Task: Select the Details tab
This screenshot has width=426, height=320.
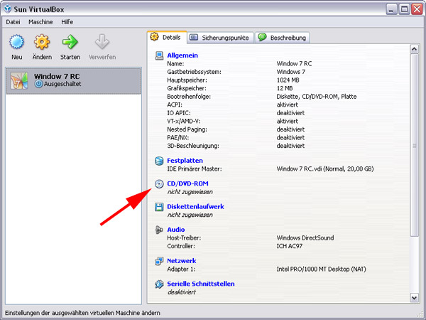Action: [x=165, y=37]
